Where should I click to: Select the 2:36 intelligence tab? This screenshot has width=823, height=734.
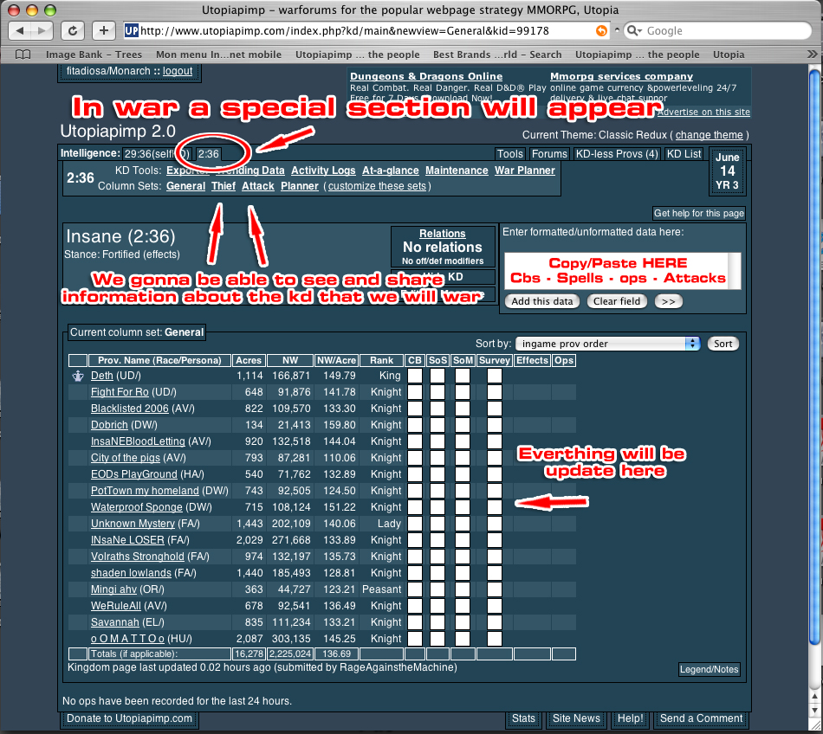[x=209, y=154]
